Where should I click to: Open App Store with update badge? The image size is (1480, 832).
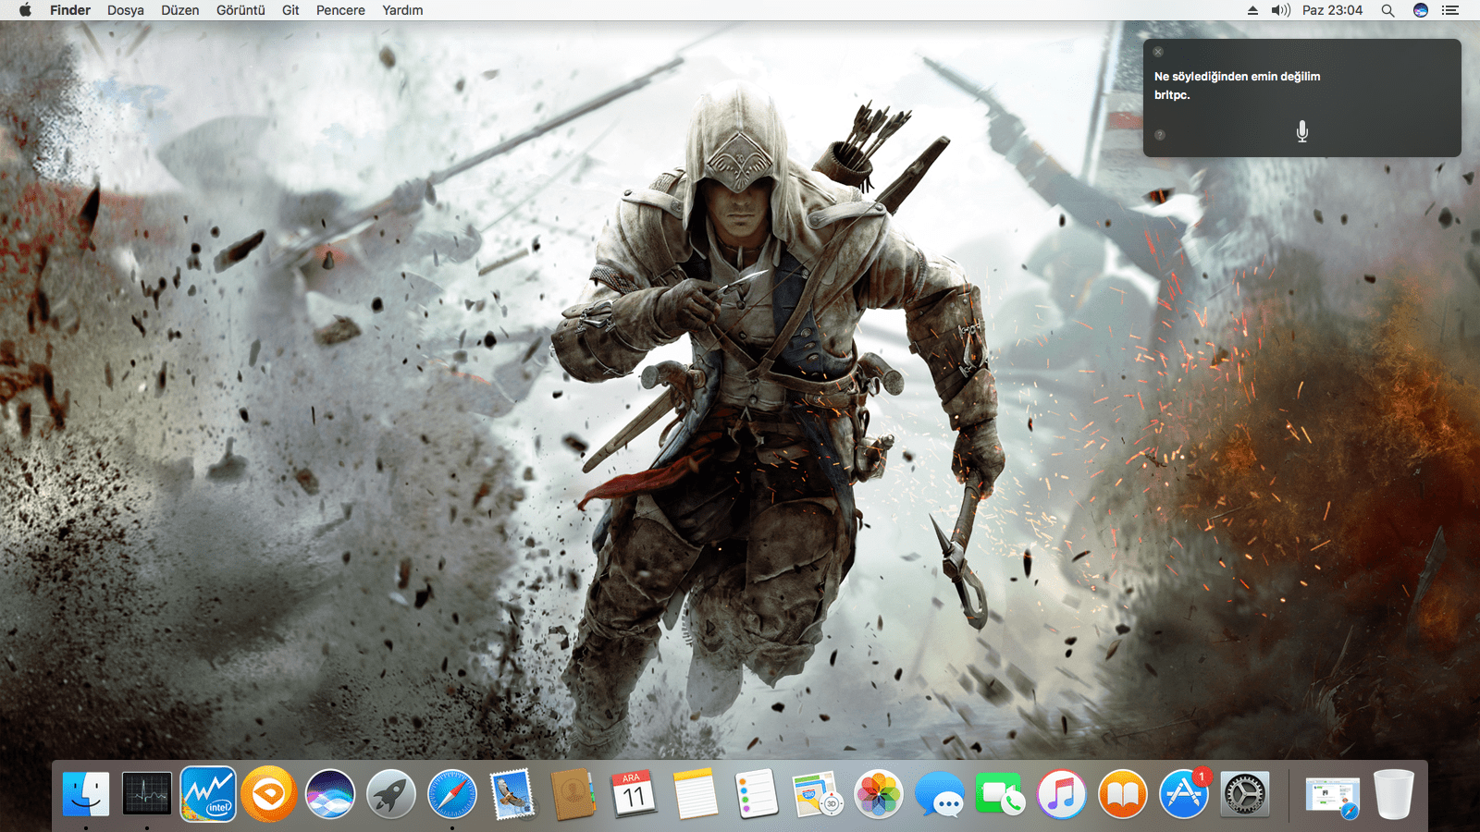[x=1183, y=794]
